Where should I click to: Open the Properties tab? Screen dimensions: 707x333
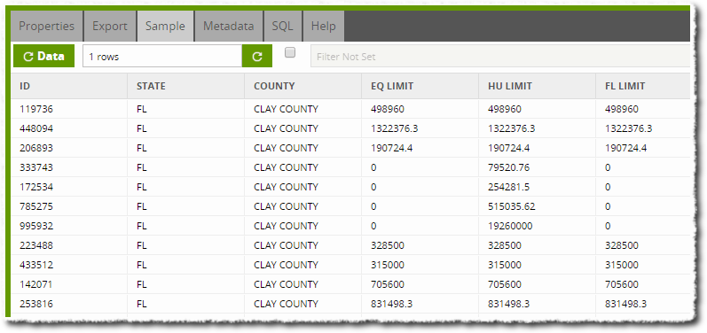46,26
